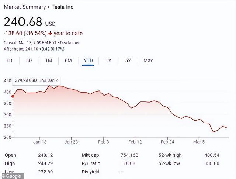Click the P/E ratio label

[91, 163]
